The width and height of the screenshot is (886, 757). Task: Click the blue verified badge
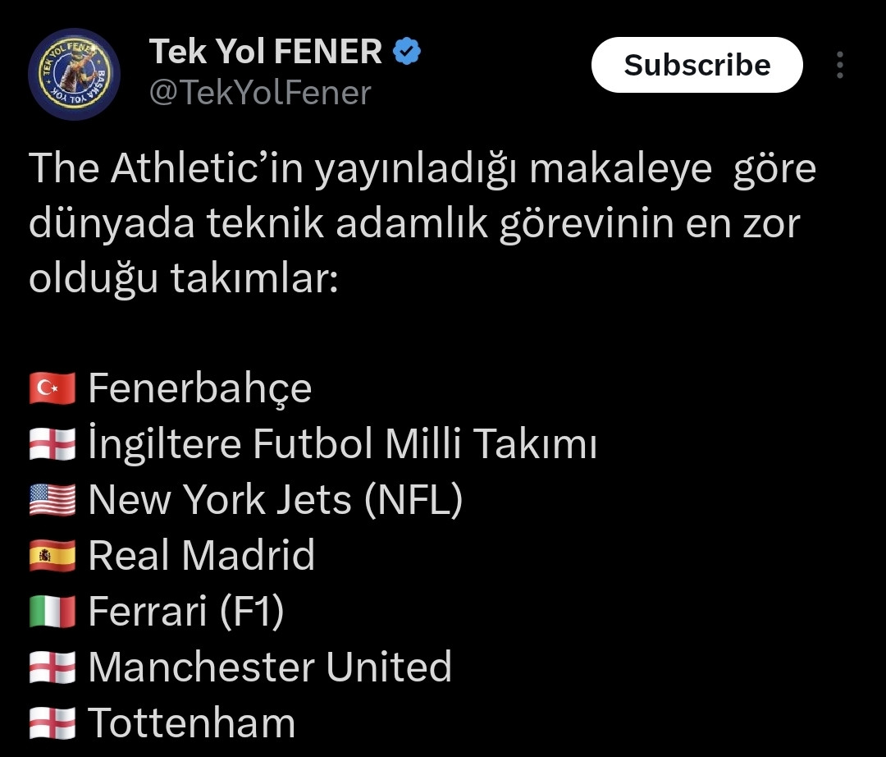click(x=408, y=53)
